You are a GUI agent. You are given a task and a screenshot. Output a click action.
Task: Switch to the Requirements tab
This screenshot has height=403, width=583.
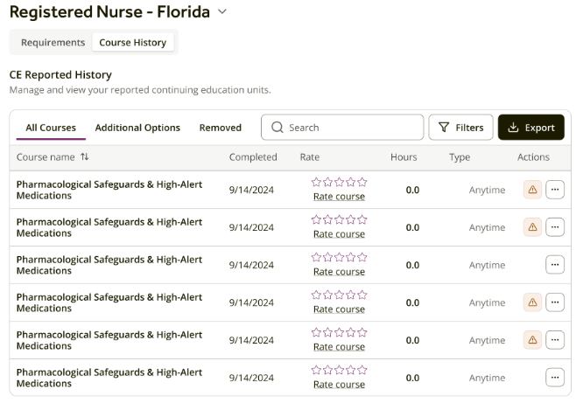point(53,42)
